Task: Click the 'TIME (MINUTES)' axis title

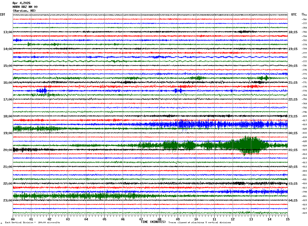Action: [x=153, y=222]
